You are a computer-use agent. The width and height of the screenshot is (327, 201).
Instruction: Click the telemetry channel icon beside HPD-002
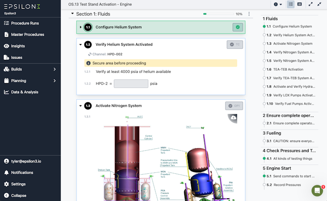(89, 54)
